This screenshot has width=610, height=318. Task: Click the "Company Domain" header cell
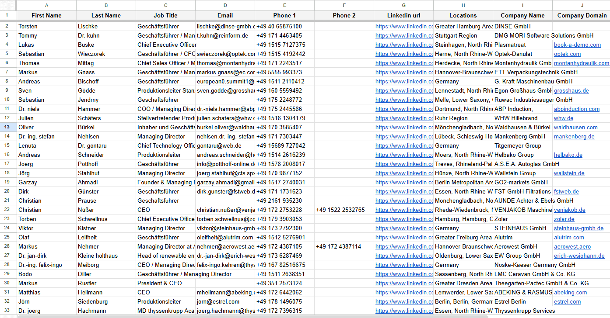point(582,15)
